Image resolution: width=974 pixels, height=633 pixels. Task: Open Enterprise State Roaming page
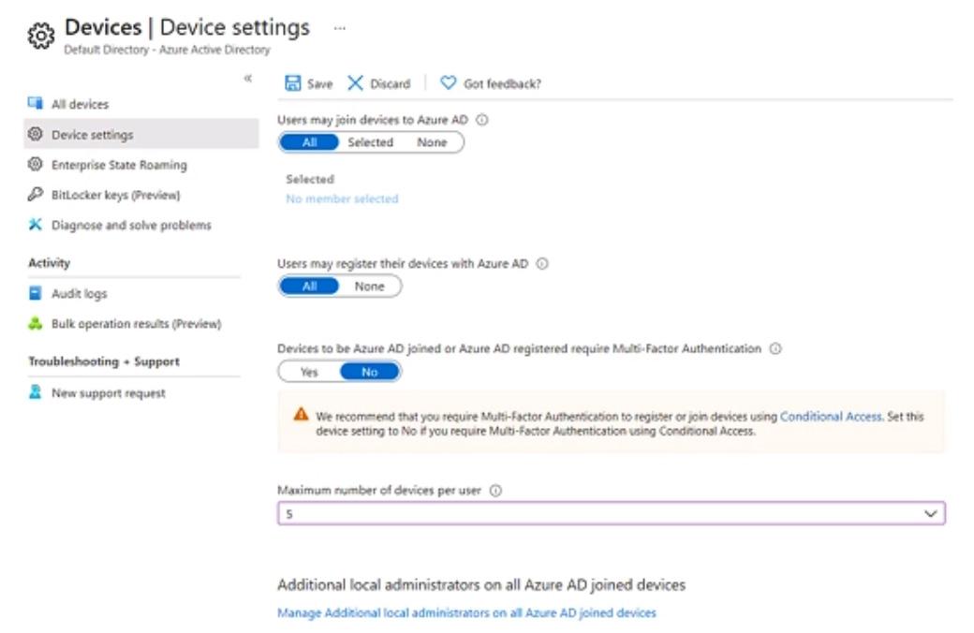pos(119,165)
